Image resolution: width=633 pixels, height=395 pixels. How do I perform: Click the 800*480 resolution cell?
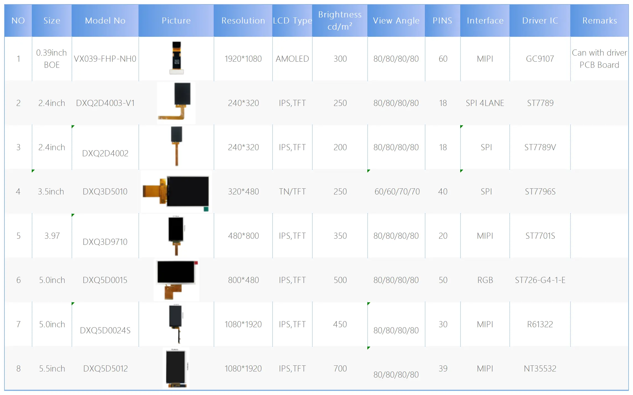click(x=243, y=280)
